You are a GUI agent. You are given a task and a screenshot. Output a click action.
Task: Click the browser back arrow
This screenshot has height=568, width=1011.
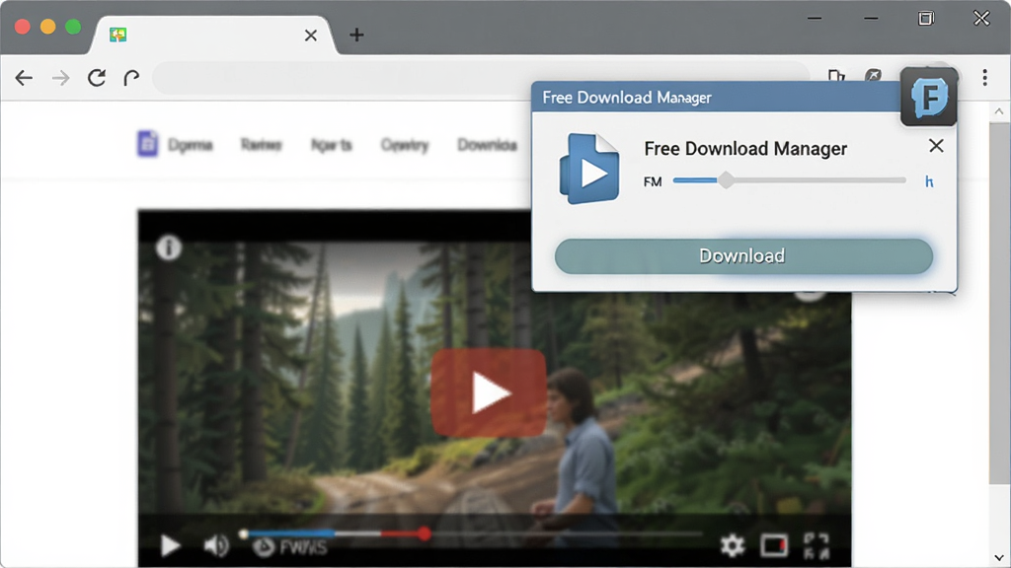[x=24, y=78]
